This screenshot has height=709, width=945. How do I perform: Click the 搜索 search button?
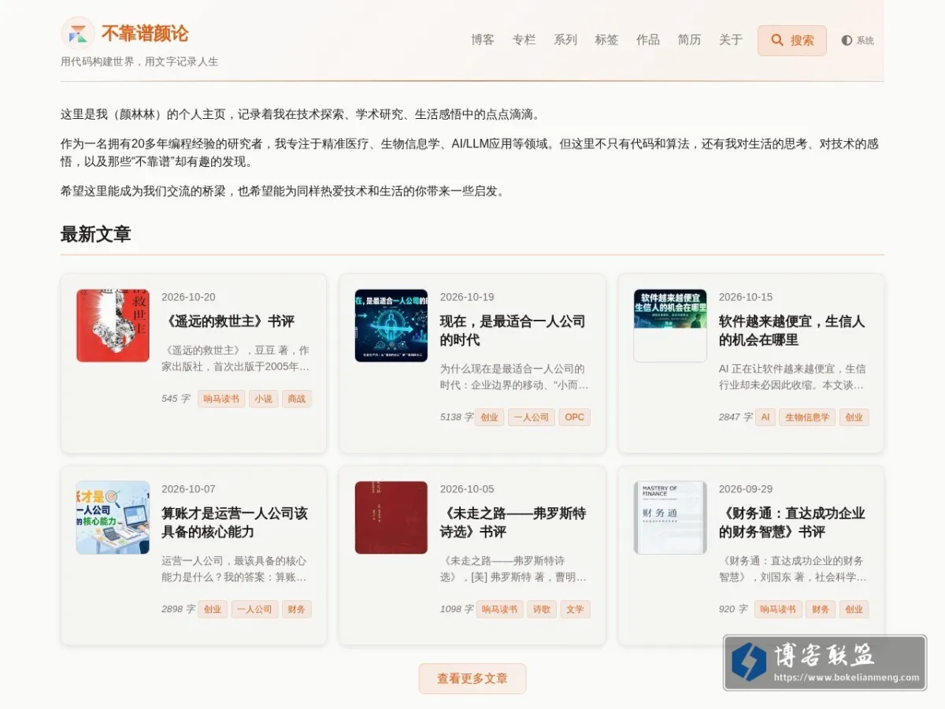point(792,40)
